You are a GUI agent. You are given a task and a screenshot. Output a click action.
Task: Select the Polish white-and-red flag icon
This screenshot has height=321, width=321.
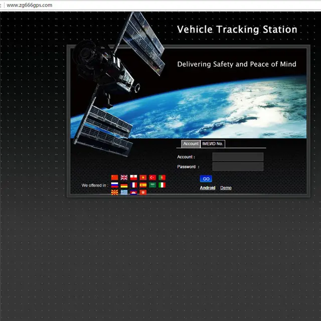pos(133,178)
